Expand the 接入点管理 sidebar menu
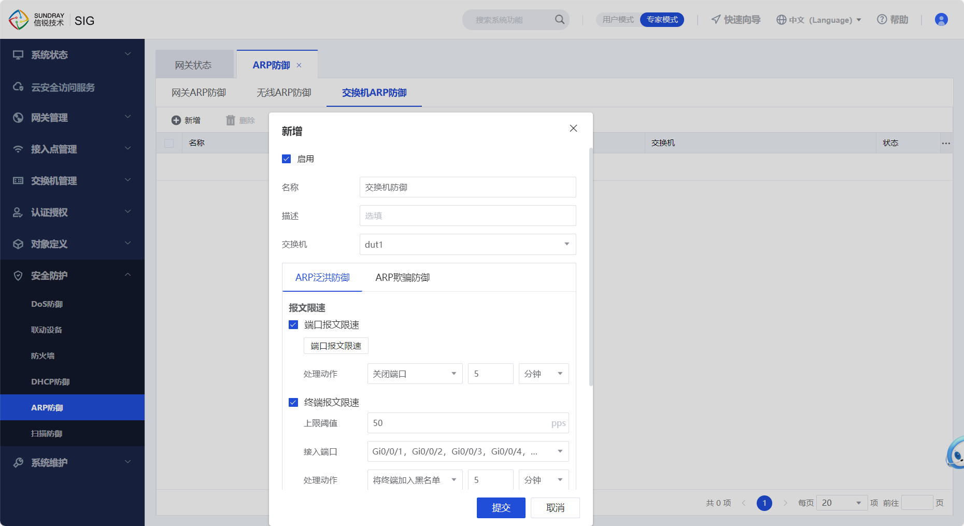The image size is (964, 526). click(72, 149)
